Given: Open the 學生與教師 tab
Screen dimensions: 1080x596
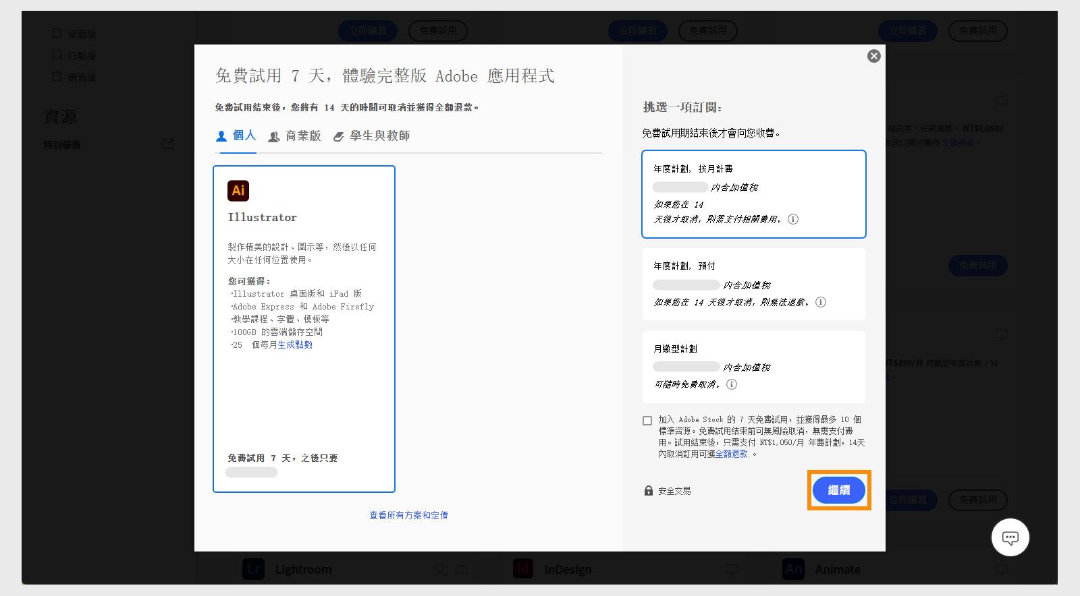Looking at the screenshot, I should (371, 136).
